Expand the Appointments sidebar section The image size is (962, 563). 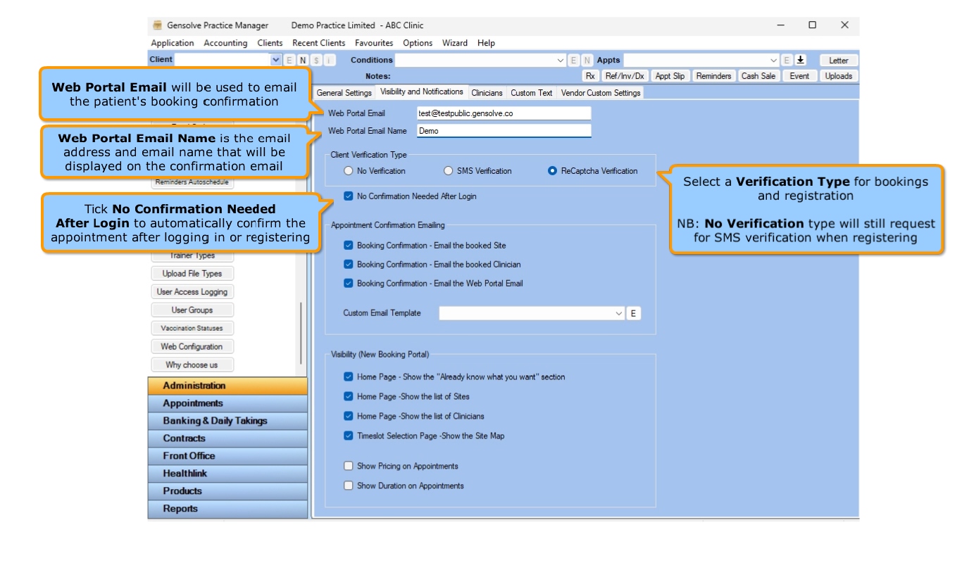[227, 403]
